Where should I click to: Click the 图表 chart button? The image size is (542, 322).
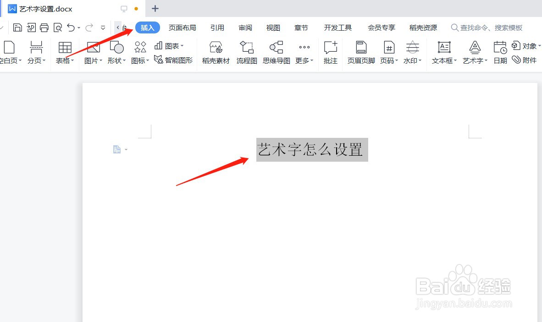(x=168, y=46)
